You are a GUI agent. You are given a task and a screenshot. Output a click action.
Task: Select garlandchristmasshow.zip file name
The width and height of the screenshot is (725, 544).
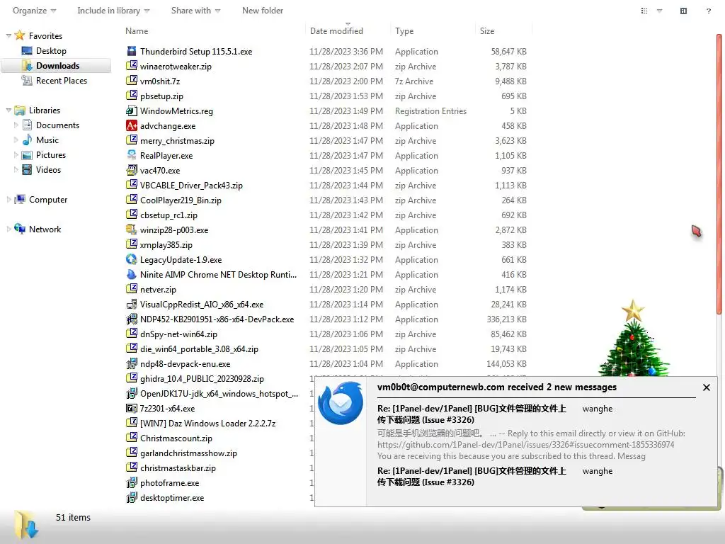(188, 453)
